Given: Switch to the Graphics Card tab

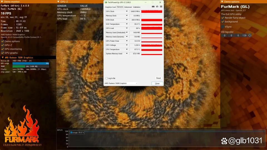Looking at the screenshot, I should click(110, 7).
